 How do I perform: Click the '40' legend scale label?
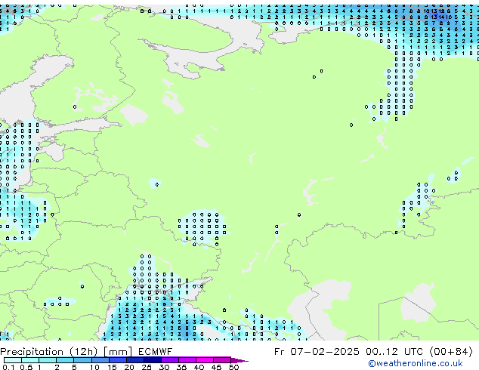(x=199, y=367)
